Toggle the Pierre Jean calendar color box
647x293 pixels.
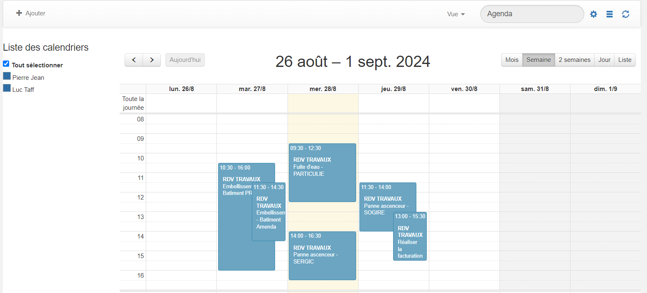[7, 76]
